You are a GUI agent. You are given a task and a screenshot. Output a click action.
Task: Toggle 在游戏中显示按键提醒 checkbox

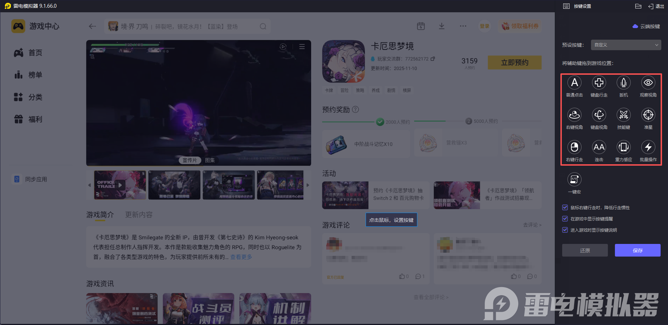(x=565, y=219)
